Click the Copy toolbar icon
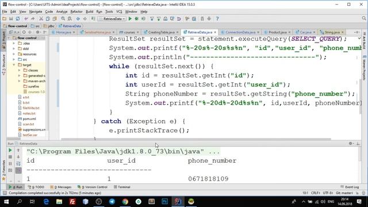 click(48, 19)
